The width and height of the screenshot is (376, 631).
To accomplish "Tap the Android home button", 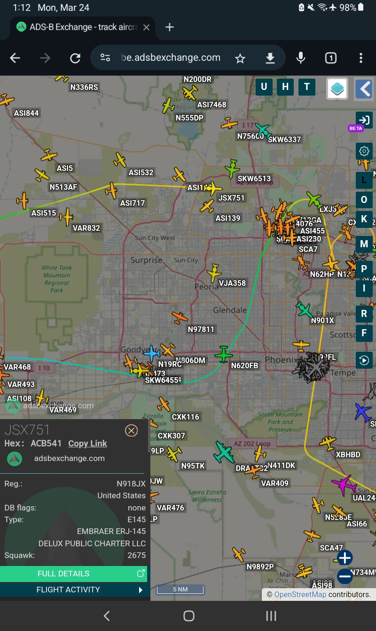I will [189, 616].
